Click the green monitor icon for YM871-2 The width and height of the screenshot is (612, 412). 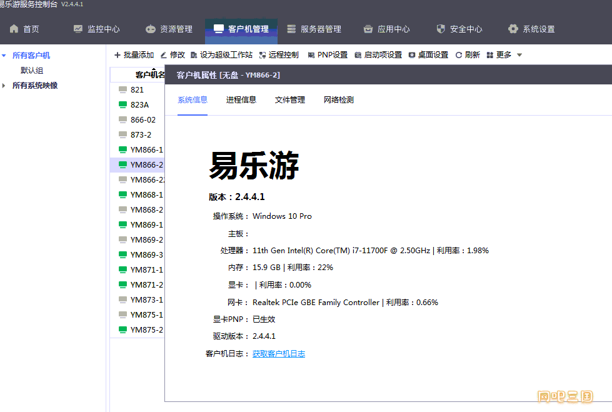[123, 284]
